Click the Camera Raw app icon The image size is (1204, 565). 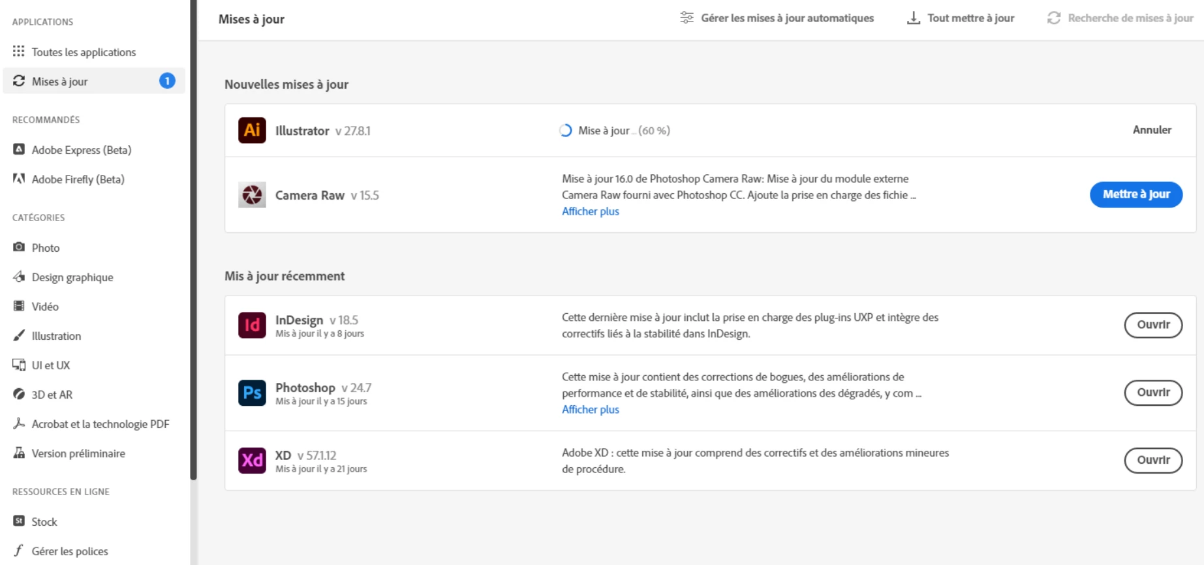[252, 195]
